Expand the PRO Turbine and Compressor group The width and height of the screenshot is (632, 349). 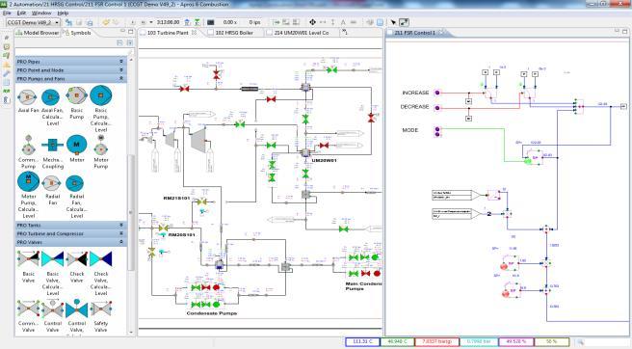pos(71,233)
